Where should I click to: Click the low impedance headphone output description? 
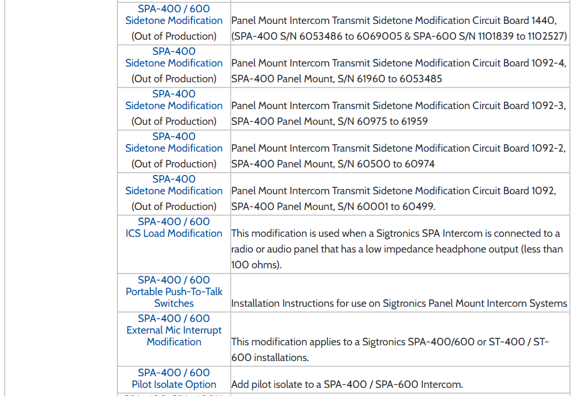[x=397, y=249]
